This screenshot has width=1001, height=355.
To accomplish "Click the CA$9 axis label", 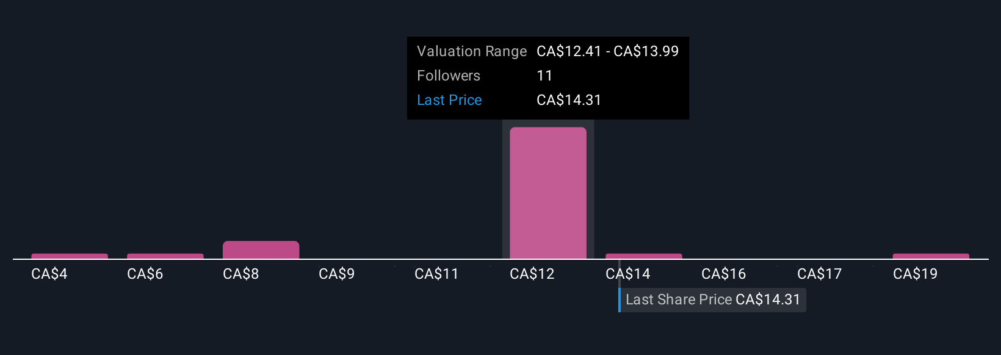I will tap(337, 274).
